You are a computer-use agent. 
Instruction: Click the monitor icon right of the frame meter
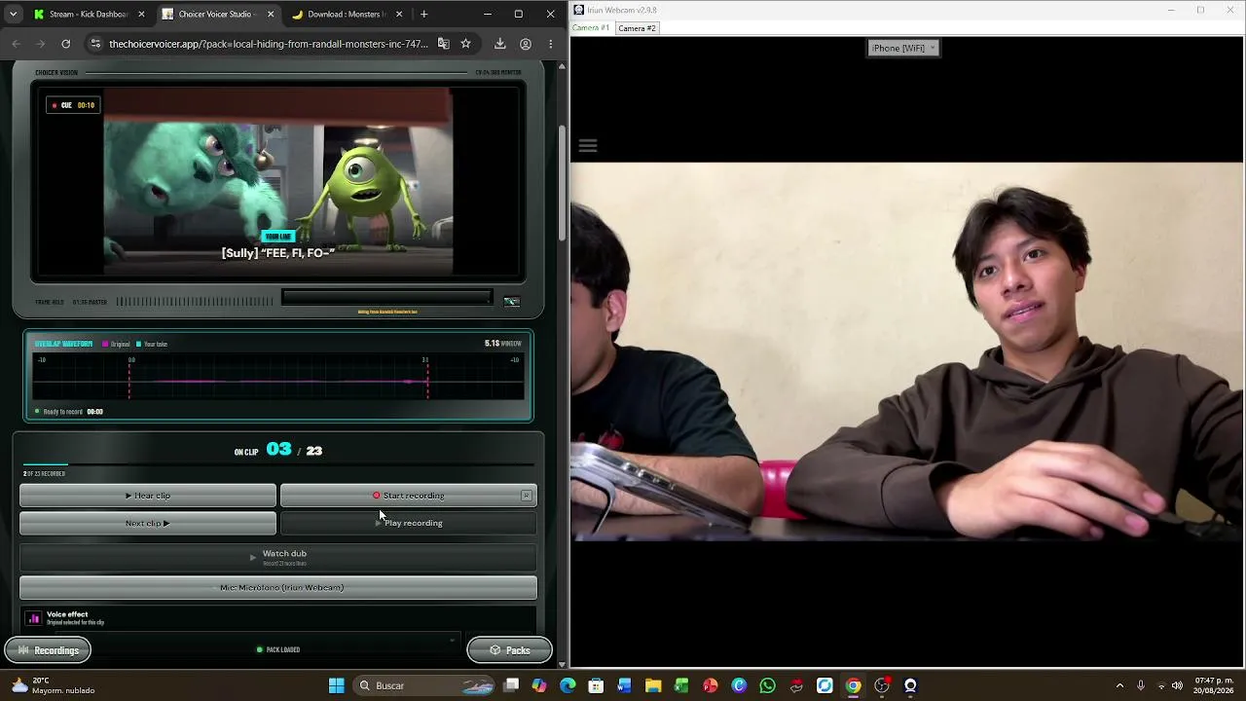[x=511, y=302]
